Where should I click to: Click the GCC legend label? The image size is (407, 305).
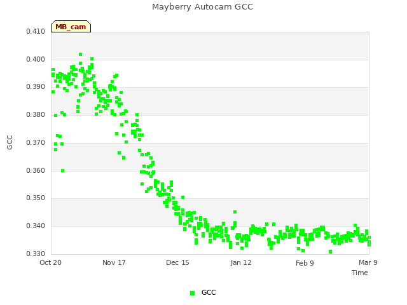click(209, 292)
